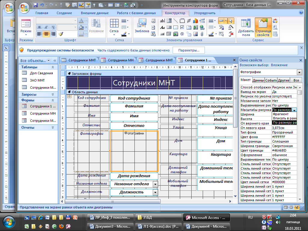
Task: Select the Option Group (xyz) control
Action: tap(182, 21)
